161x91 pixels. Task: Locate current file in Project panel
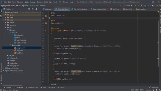(x=29, y=9)
